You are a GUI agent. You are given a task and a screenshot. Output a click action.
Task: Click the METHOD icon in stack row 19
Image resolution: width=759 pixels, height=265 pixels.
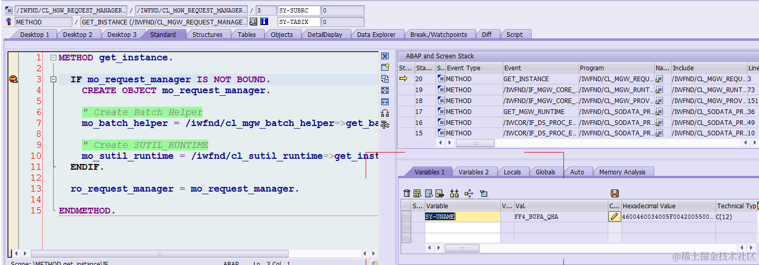[441, 90]
